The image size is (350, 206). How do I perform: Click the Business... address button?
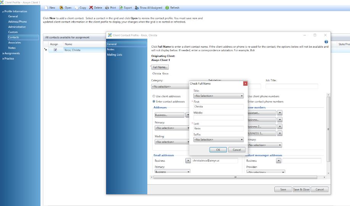(169, 115)
